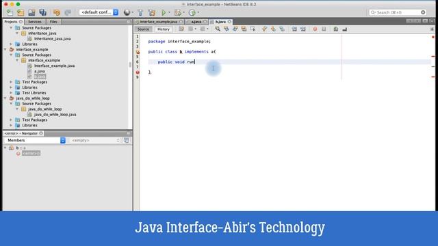Collapse the java_do_while_loop project node
The width and height of the screenshot is (438, 246).
tap(5, 98)
